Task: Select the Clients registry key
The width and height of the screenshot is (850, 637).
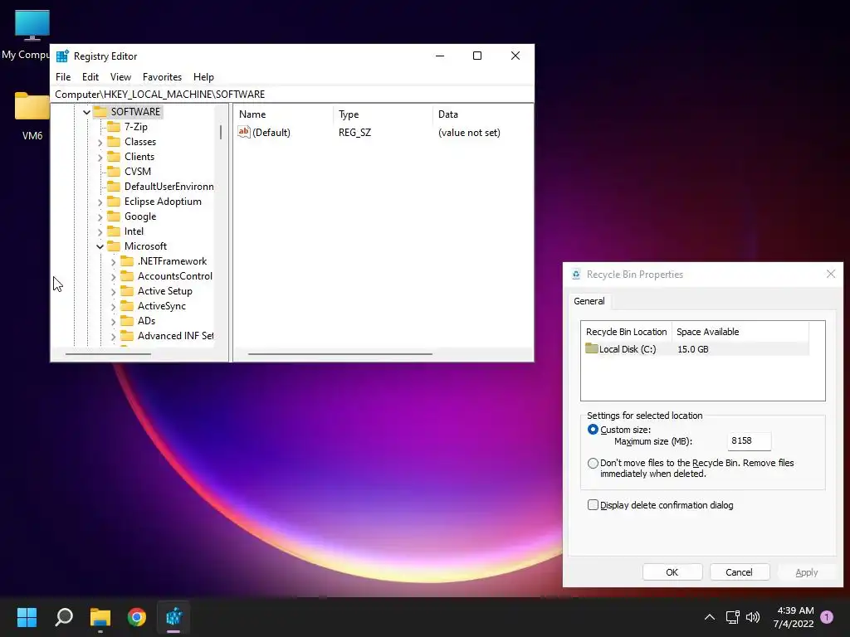Action: tap(139, 157)
